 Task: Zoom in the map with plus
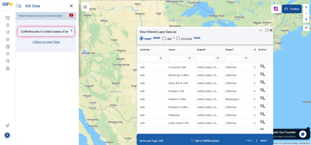306,7
